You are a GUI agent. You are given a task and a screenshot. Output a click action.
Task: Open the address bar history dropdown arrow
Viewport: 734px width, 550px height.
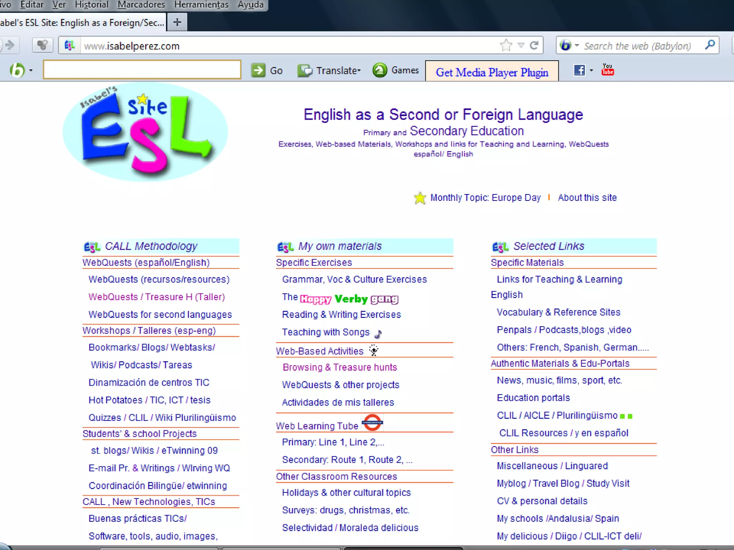pos(521,45)
